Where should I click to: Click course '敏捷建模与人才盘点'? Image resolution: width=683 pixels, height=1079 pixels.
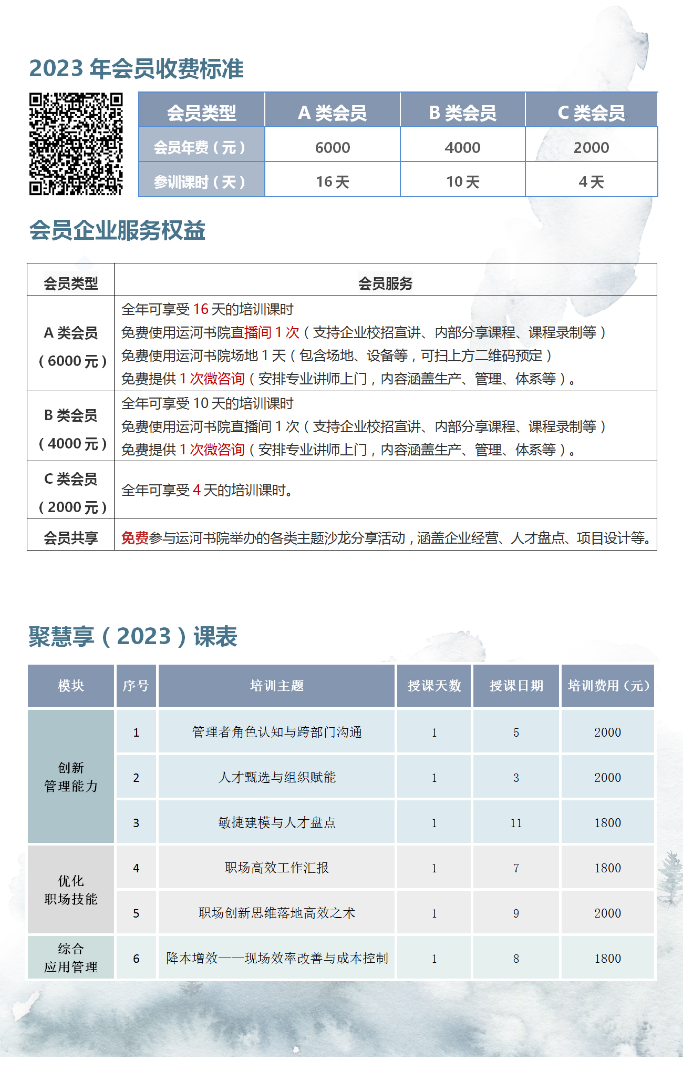click(277, 822)
